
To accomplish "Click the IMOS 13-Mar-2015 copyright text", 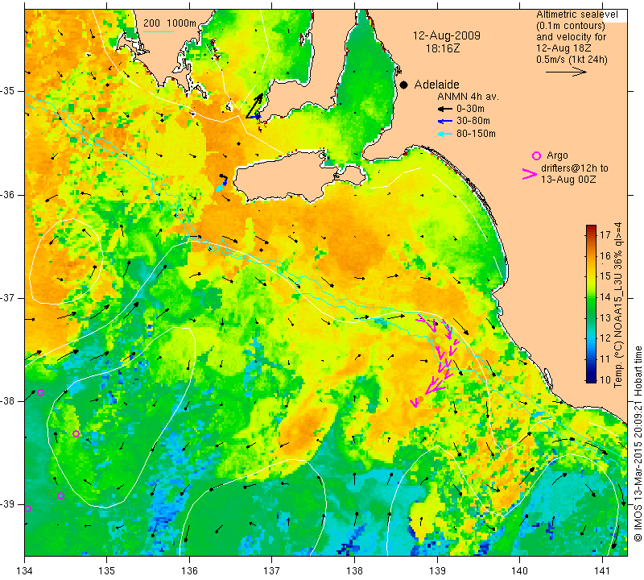I will point(638,444).
